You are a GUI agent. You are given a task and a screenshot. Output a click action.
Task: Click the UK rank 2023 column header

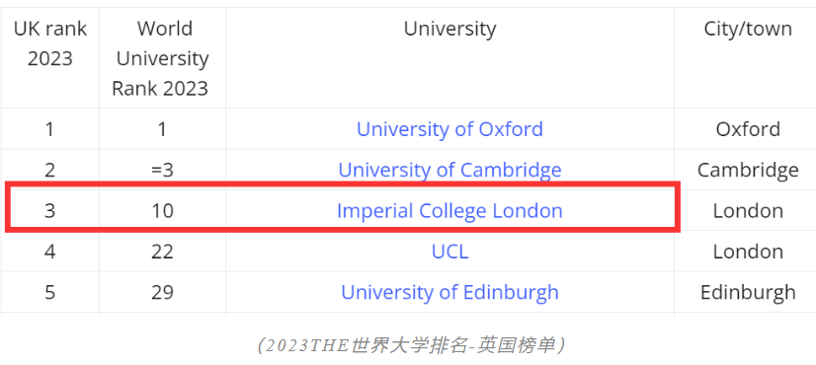50,43
